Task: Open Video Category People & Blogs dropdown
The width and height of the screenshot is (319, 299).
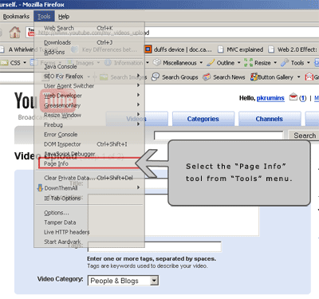Action: pos(124,281)
